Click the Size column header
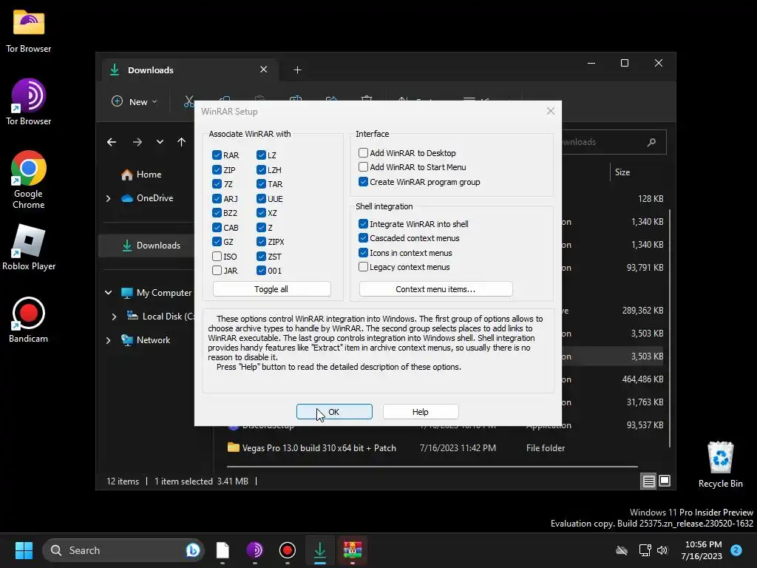This screenshot has height=568, width=757. [622, 172]
